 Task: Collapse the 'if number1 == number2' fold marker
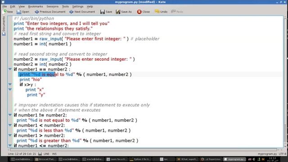click(10, 69)
